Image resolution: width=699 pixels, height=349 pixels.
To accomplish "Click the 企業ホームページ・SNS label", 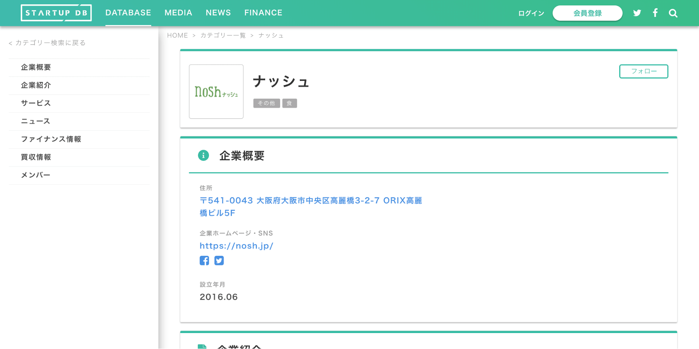I will tap(236, 233).
